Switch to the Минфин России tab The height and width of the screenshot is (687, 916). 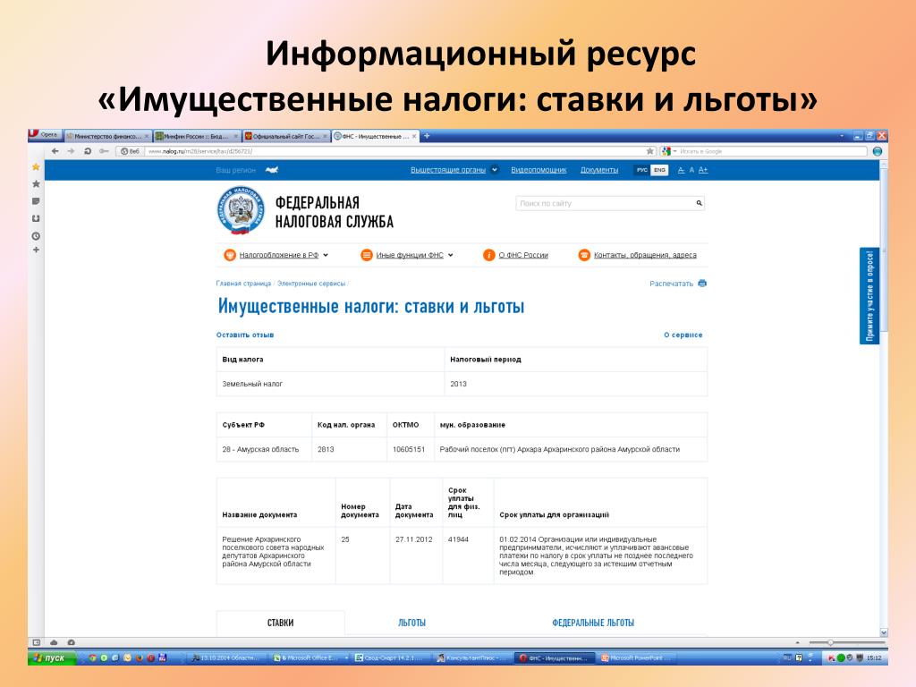tap(197, 136)
